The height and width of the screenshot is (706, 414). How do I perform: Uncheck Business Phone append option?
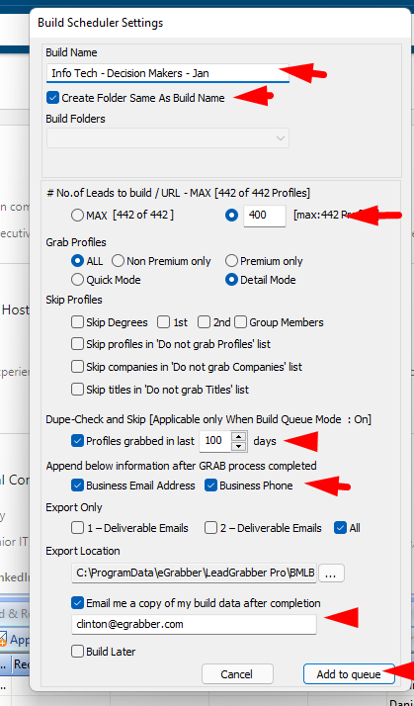coord(210,485)
